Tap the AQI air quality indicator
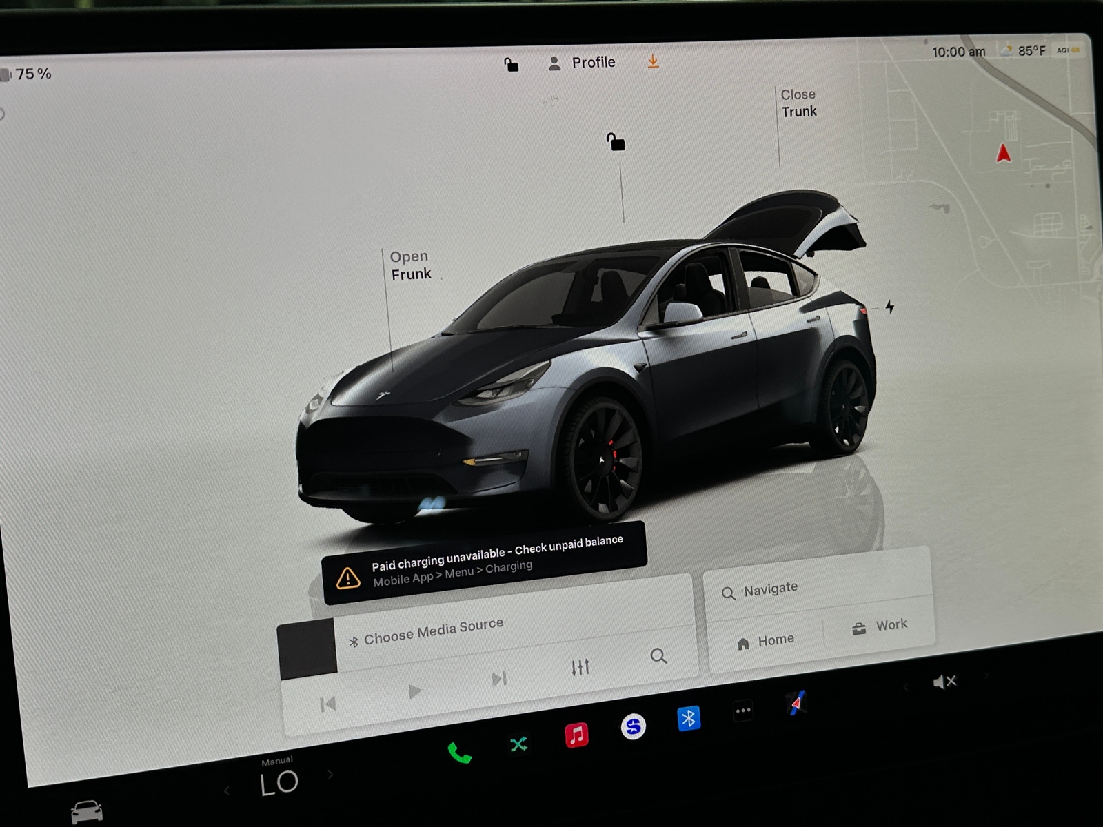Viewport: 1103px width, 827px height. (x=1068, y=50)
